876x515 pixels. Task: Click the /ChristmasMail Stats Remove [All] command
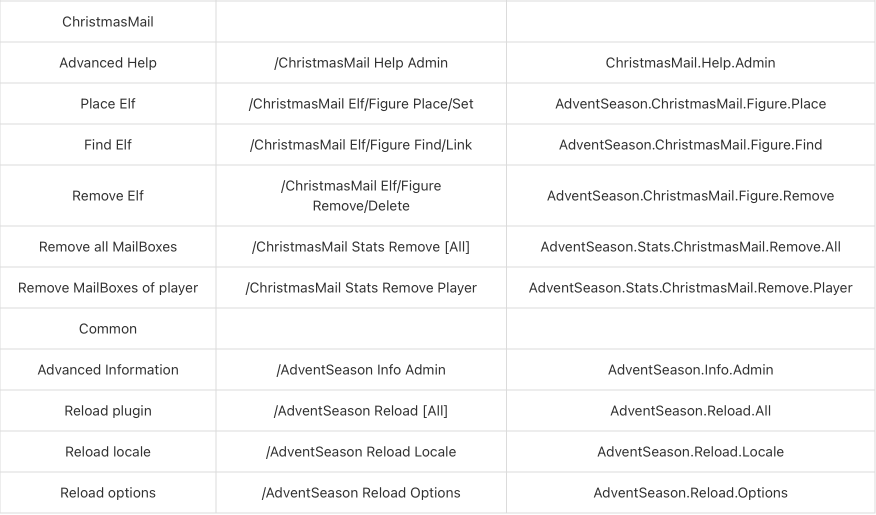pos(361,247)
